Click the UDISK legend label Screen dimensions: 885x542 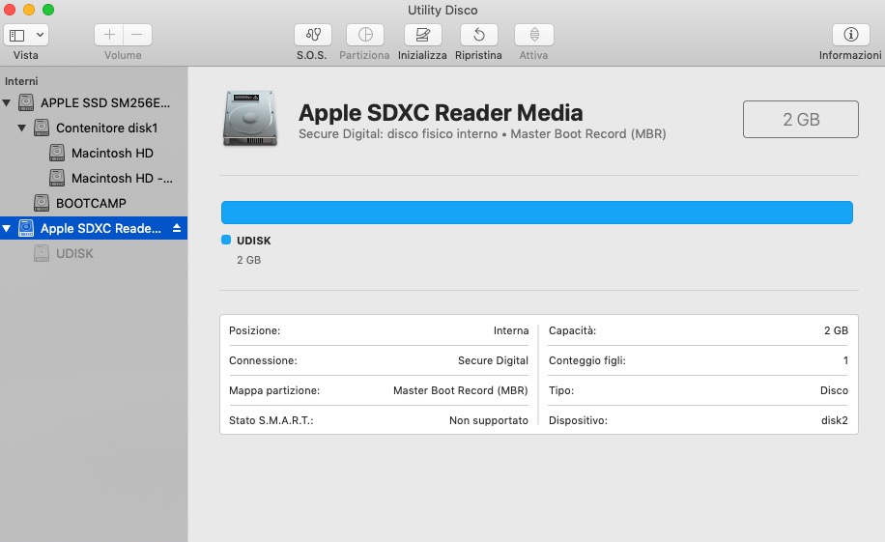point(254,241)
